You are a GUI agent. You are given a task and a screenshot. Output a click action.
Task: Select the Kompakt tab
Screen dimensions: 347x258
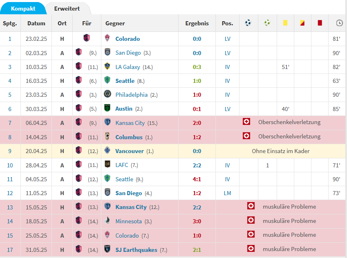click(23, 9)
